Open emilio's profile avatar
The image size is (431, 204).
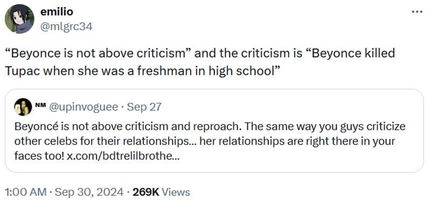[x=19, y=19]
